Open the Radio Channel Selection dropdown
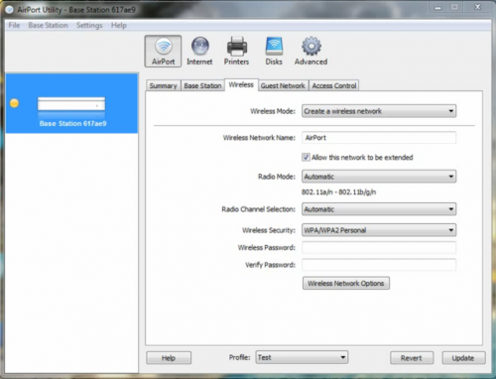The height and width of the screenshot is (379, 496). (379, 209)
